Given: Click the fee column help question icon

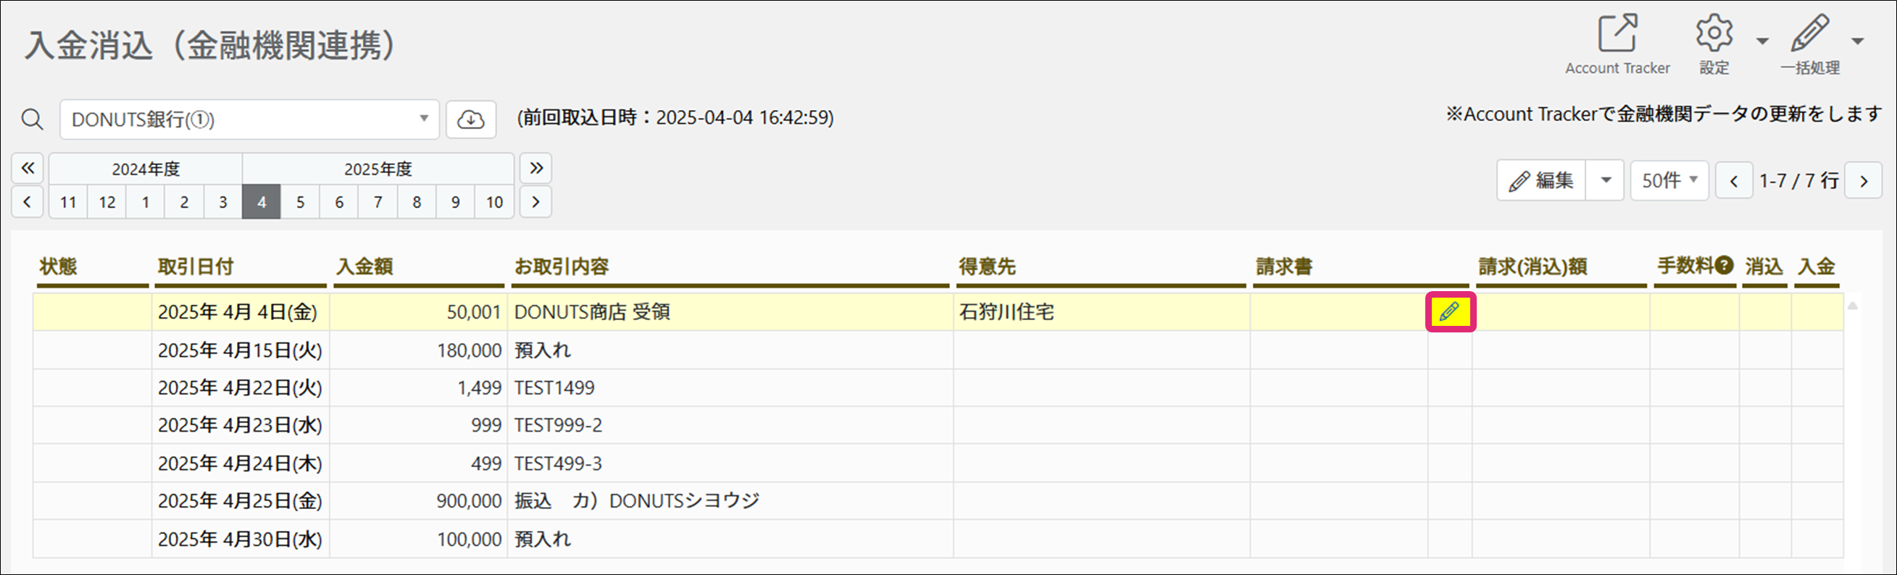Looking at the screenshot, I should [x=1724, y=265].
